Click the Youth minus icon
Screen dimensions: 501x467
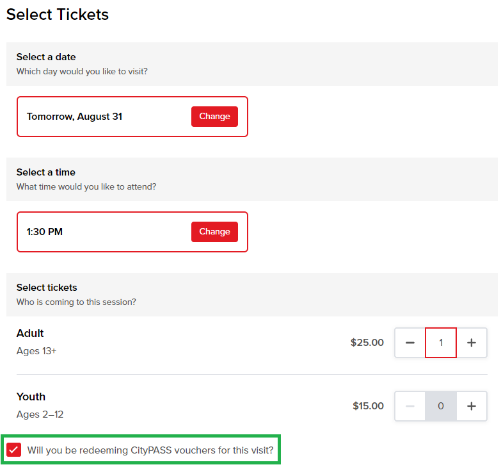pos(410,406)
